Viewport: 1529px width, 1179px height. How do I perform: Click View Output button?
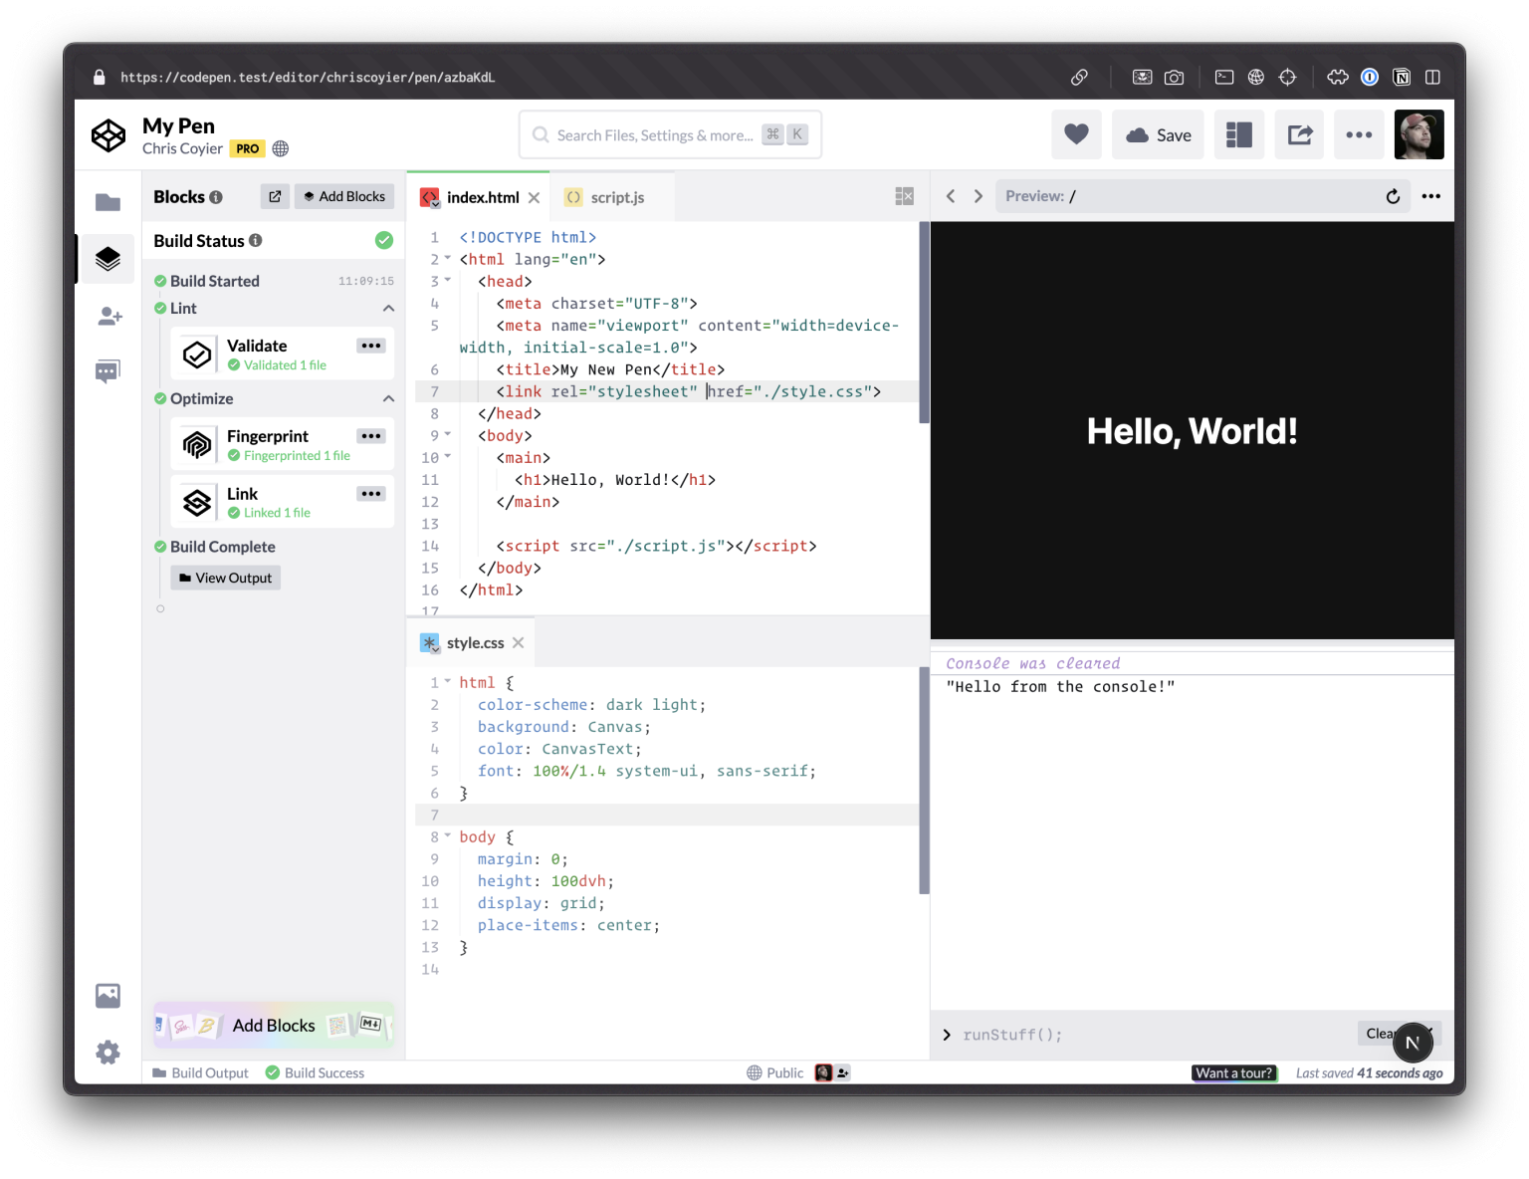pyautogui.click(x=226, y=578)
